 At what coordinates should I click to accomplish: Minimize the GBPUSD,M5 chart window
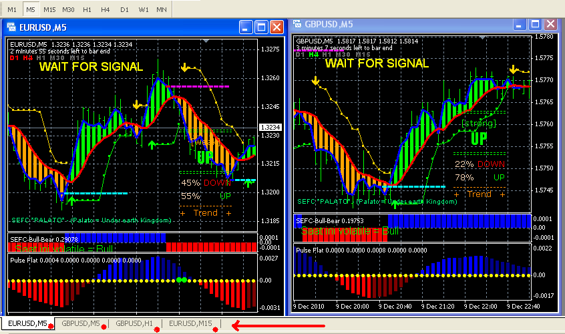pyautogui.click(x=519, y=25)
